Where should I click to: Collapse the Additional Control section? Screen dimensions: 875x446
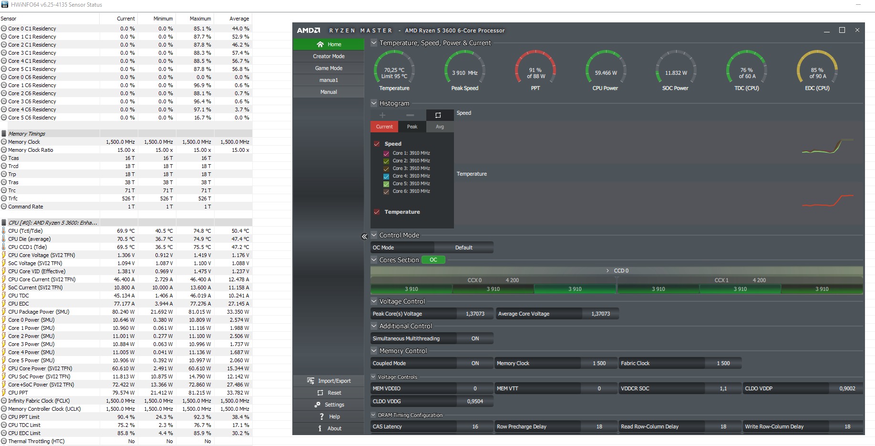[x=374, y=326]
